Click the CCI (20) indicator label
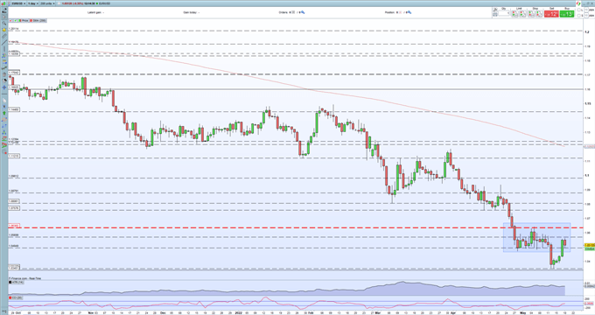The height and width of the screenshot is (315, 595). tap(15, 297)
